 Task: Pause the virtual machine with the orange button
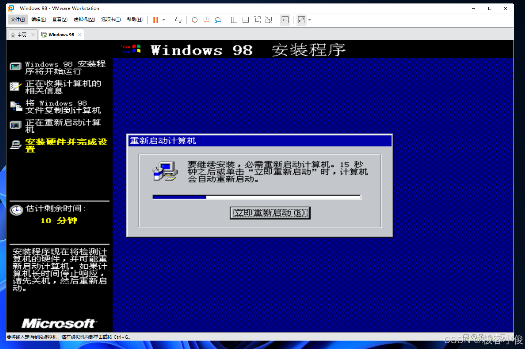pos(156,20)
